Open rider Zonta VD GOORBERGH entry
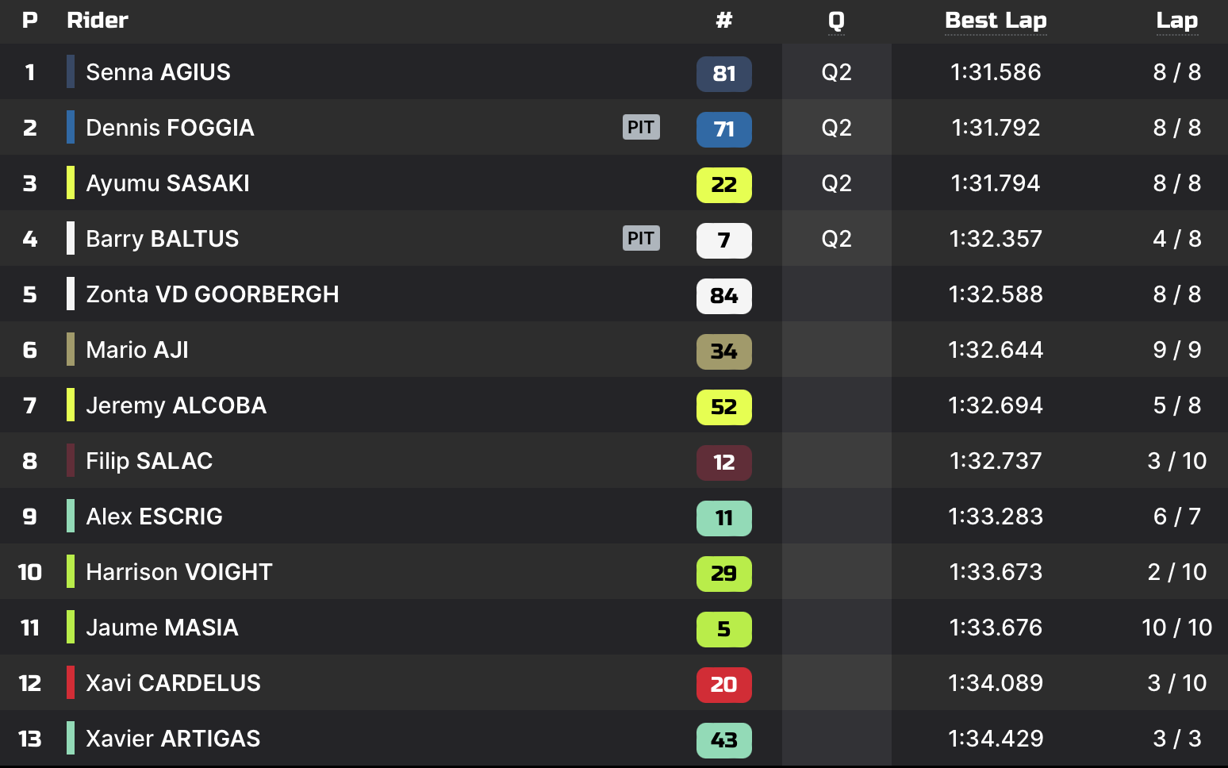The width and height of the screenshot is (1228, 768). tap(212, 294)
